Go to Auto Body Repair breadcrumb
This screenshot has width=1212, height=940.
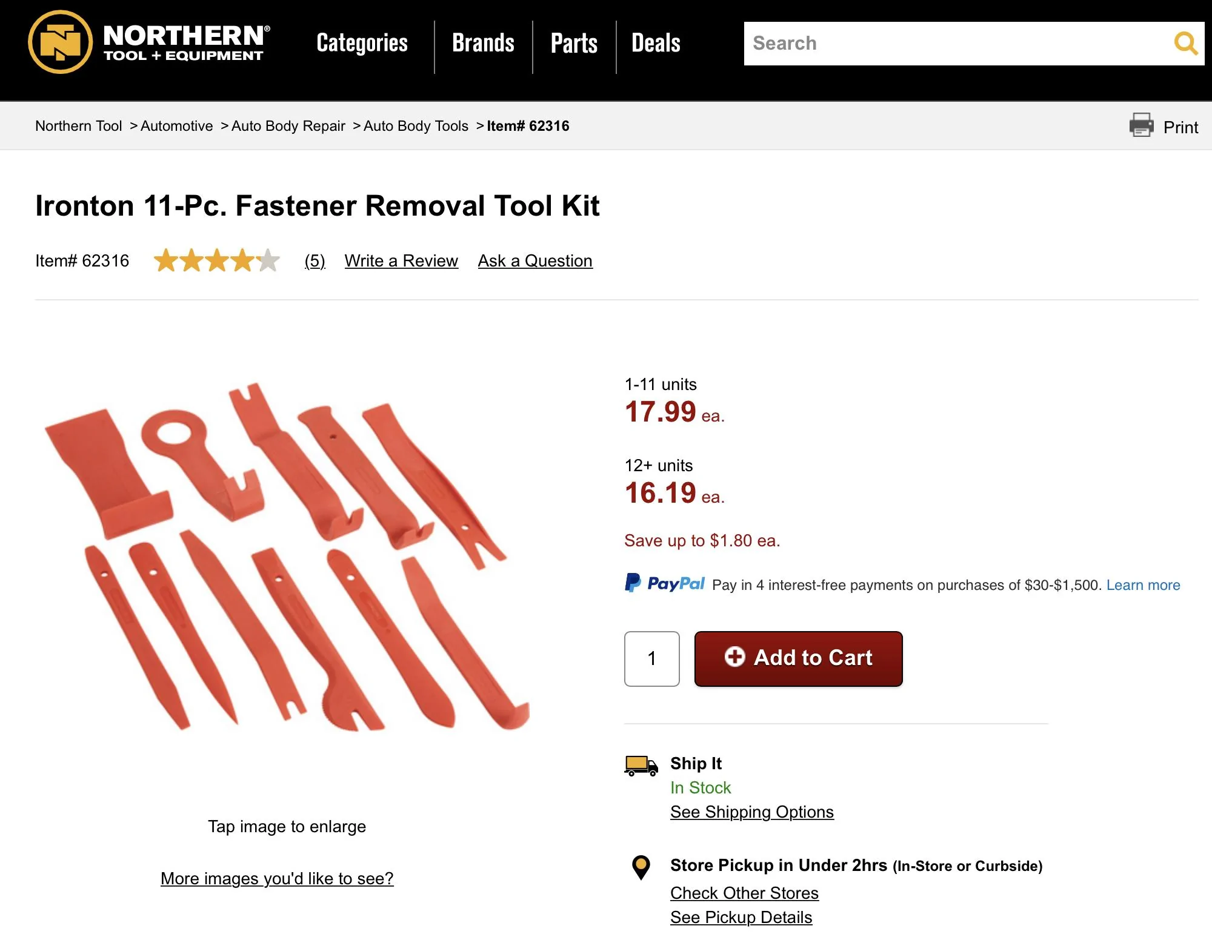tap(288, 126)
